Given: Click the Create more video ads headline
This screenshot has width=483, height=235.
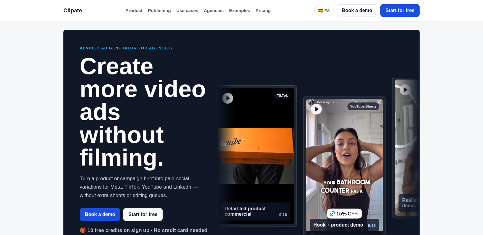Looking at the screenshot, I should point(142,112).
